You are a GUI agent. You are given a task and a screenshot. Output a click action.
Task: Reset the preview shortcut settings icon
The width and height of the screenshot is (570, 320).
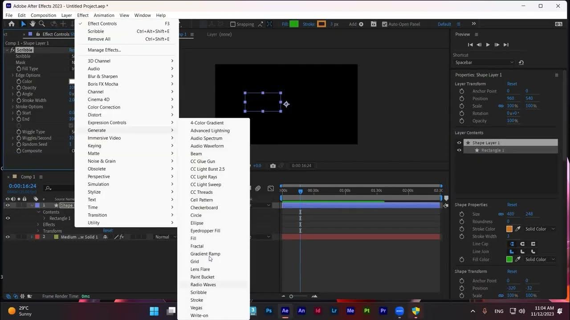(521, 63)
